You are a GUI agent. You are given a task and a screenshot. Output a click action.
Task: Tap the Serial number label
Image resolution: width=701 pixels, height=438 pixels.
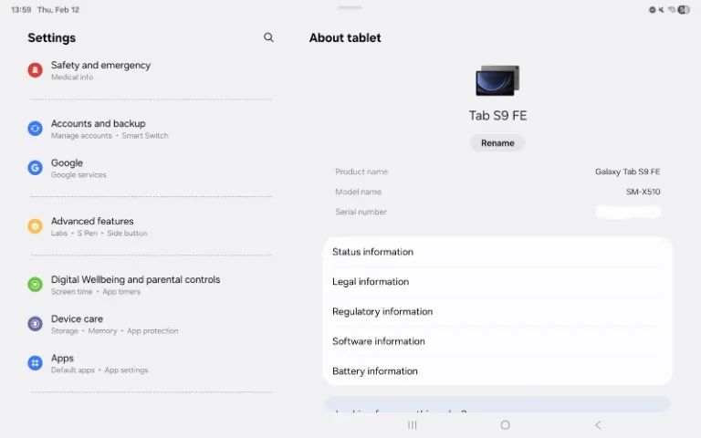pyautogui.click(x=361, y=212)
